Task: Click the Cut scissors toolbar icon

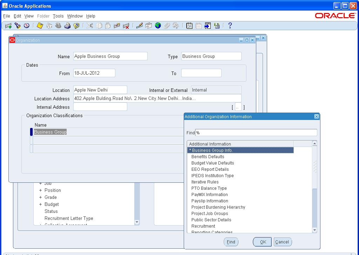Action: [x=90, y=25]
